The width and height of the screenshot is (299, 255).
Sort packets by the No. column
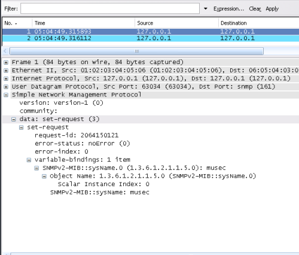pos(17,23)
